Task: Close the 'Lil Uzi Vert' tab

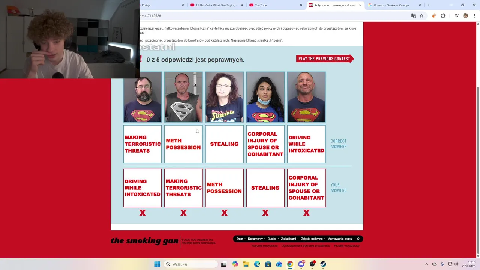Action: (242, 5)
